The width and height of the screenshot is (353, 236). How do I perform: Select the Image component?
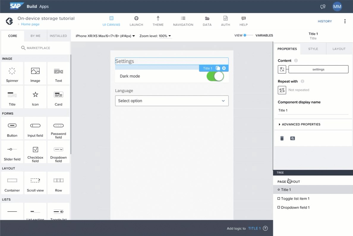coord(35,74)
